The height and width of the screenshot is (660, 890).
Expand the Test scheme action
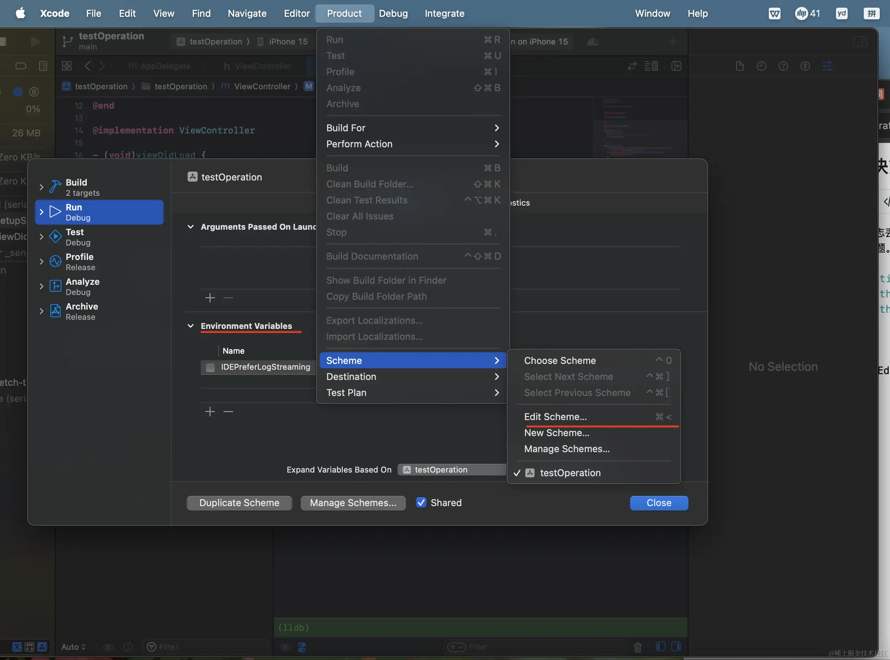(41, 237)
